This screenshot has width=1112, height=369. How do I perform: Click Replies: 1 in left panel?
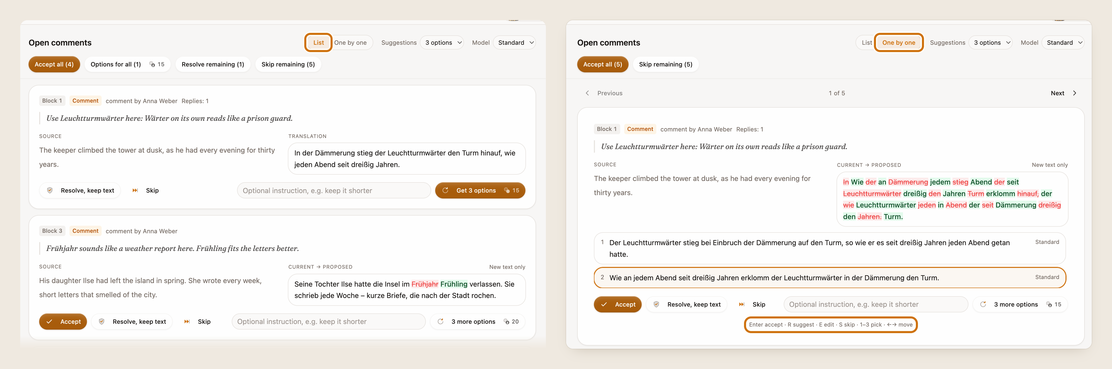(x=195, y=101)
